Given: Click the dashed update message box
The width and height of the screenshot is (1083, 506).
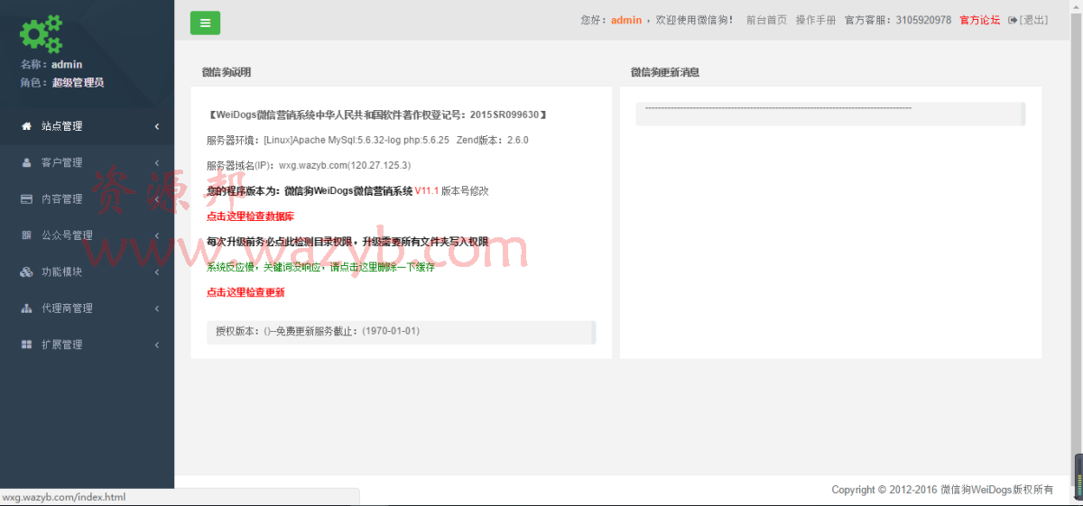Looking at the screenshot, I should [830, 114].
